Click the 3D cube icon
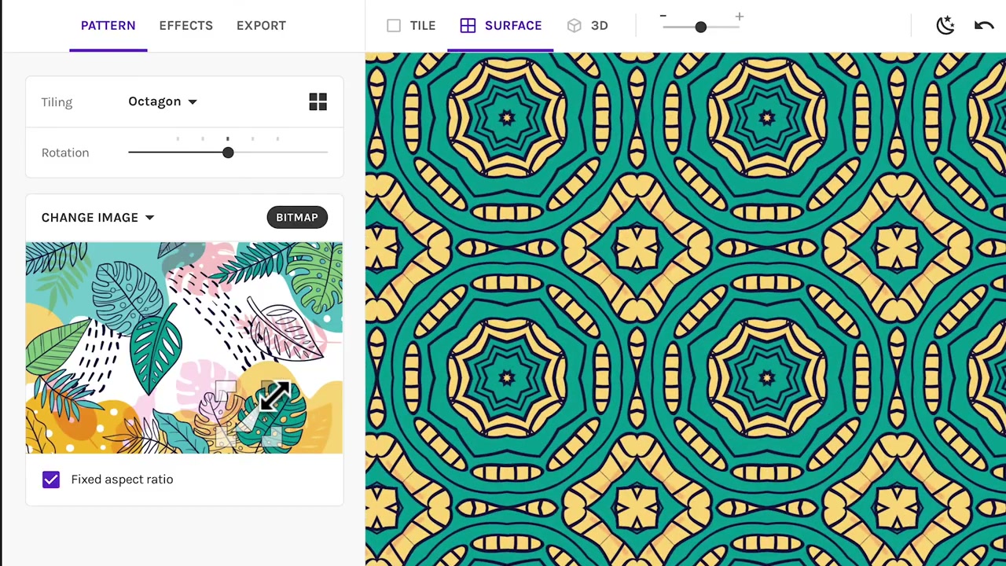 click(575, 26)
